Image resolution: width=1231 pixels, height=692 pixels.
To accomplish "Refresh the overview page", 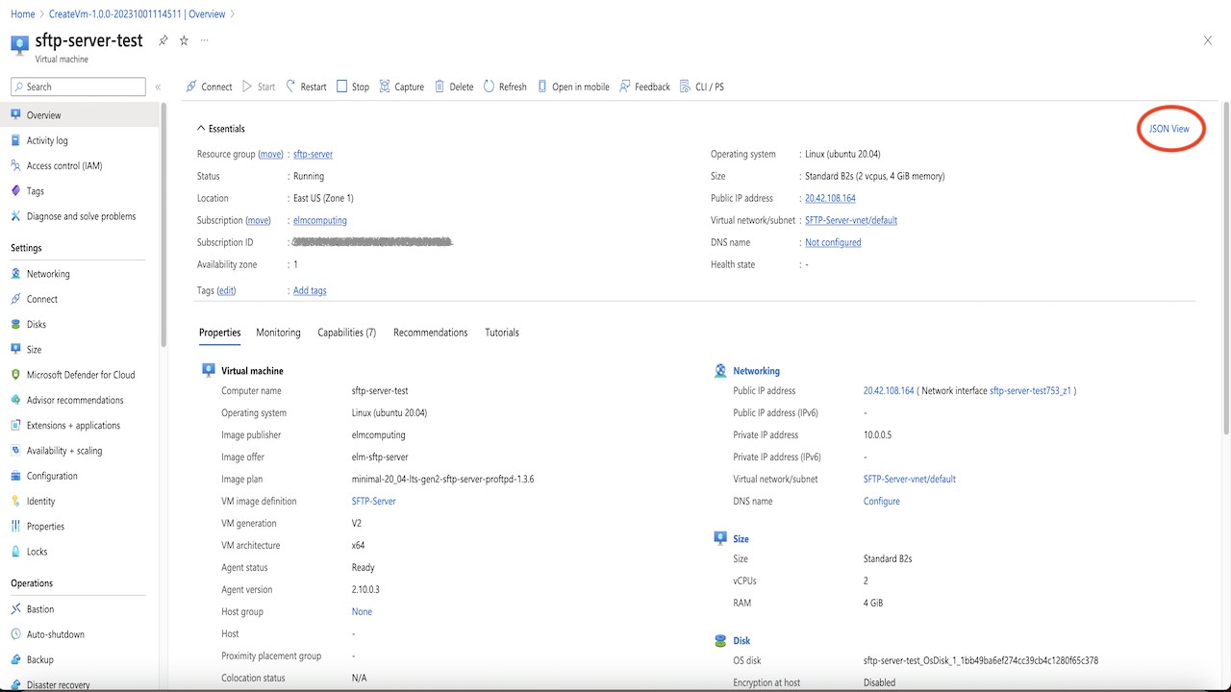I will click(x=505, y=86).
